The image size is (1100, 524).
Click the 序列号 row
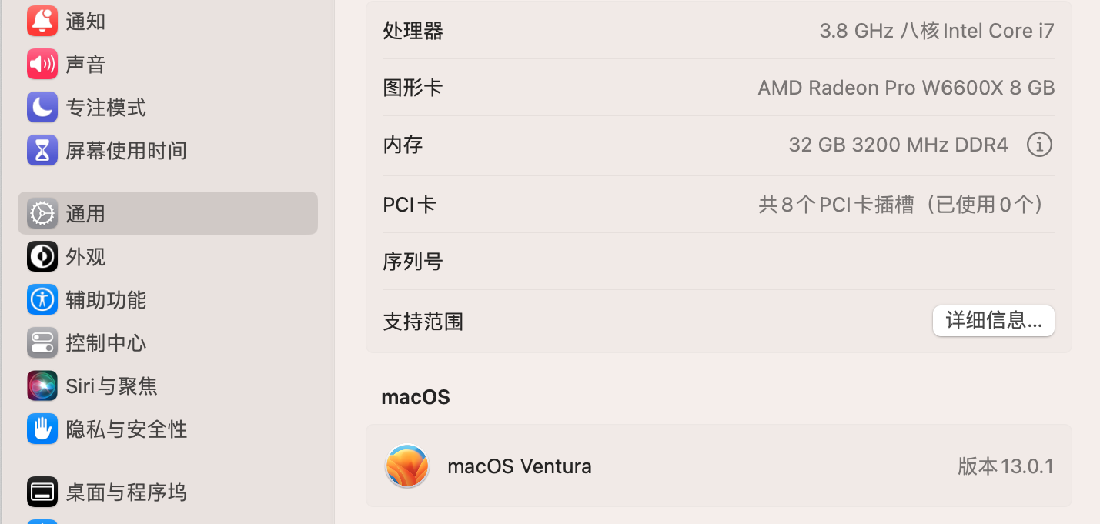click(718, 262)
